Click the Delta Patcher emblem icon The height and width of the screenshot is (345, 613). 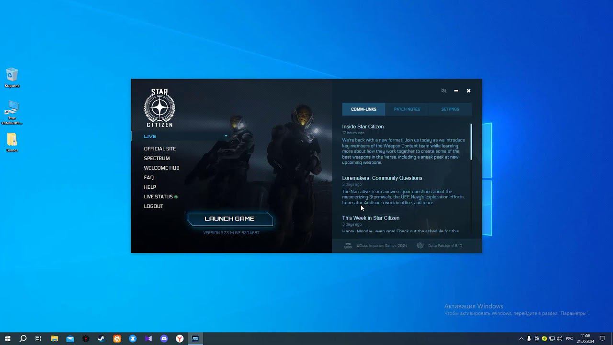click(x=420, y=245)
